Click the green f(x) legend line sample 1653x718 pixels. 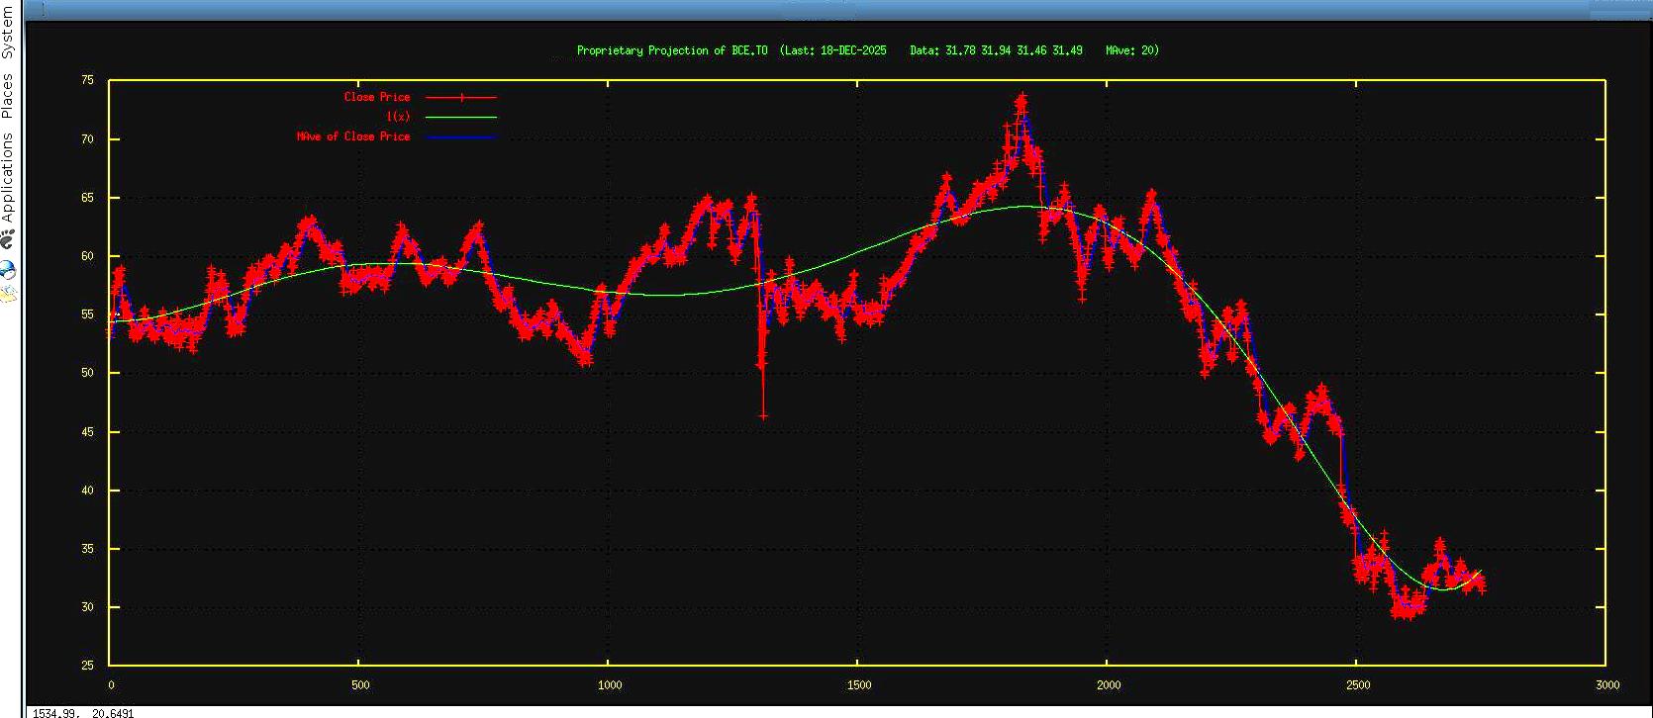pyautogui.click(x=461, y=117)
